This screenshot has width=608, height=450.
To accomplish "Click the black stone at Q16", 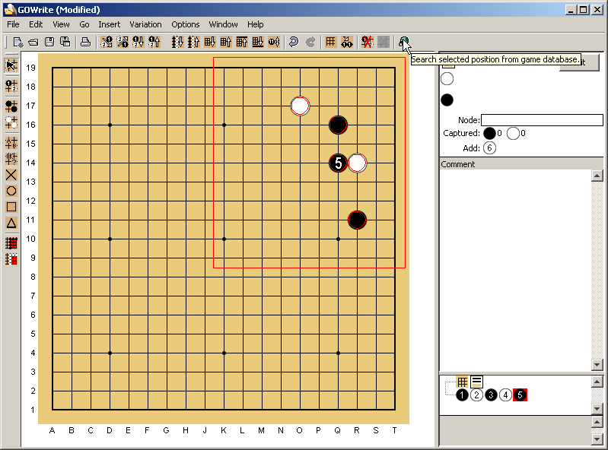I will click(338, 125).
